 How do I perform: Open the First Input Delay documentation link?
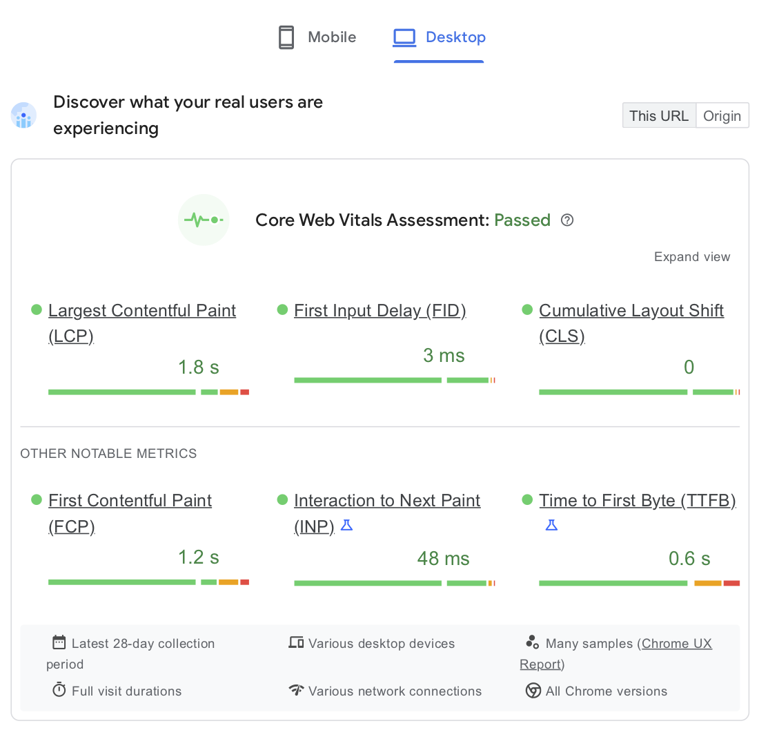click(379, 310)
